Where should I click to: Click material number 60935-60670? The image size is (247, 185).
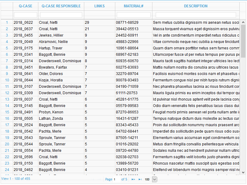click(127, 61)
